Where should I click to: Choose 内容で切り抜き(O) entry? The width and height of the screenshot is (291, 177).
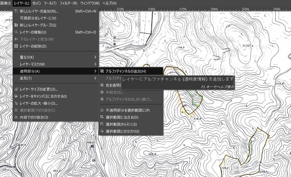56,117
